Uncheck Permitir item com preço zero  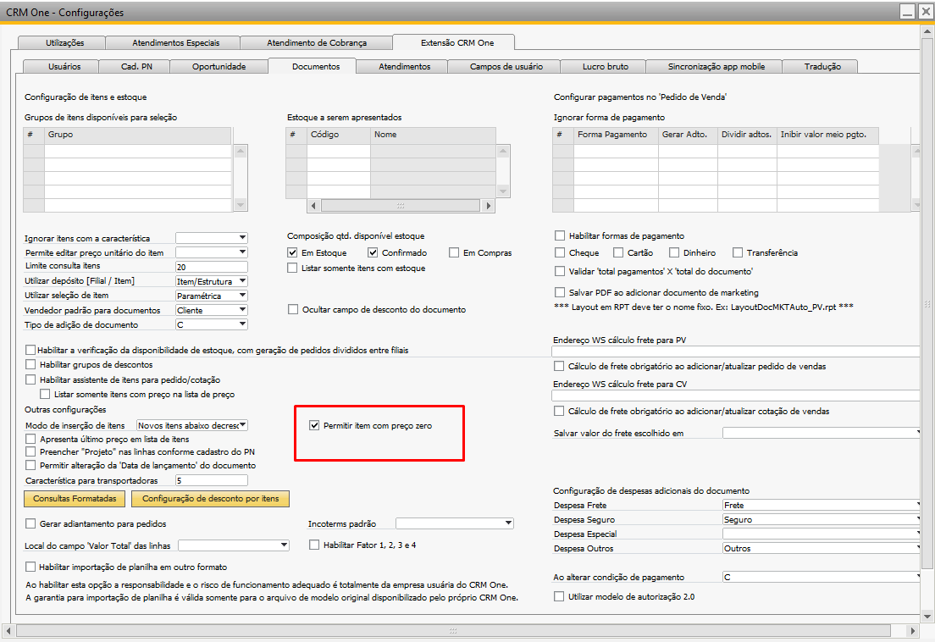(x=314, y=426)
